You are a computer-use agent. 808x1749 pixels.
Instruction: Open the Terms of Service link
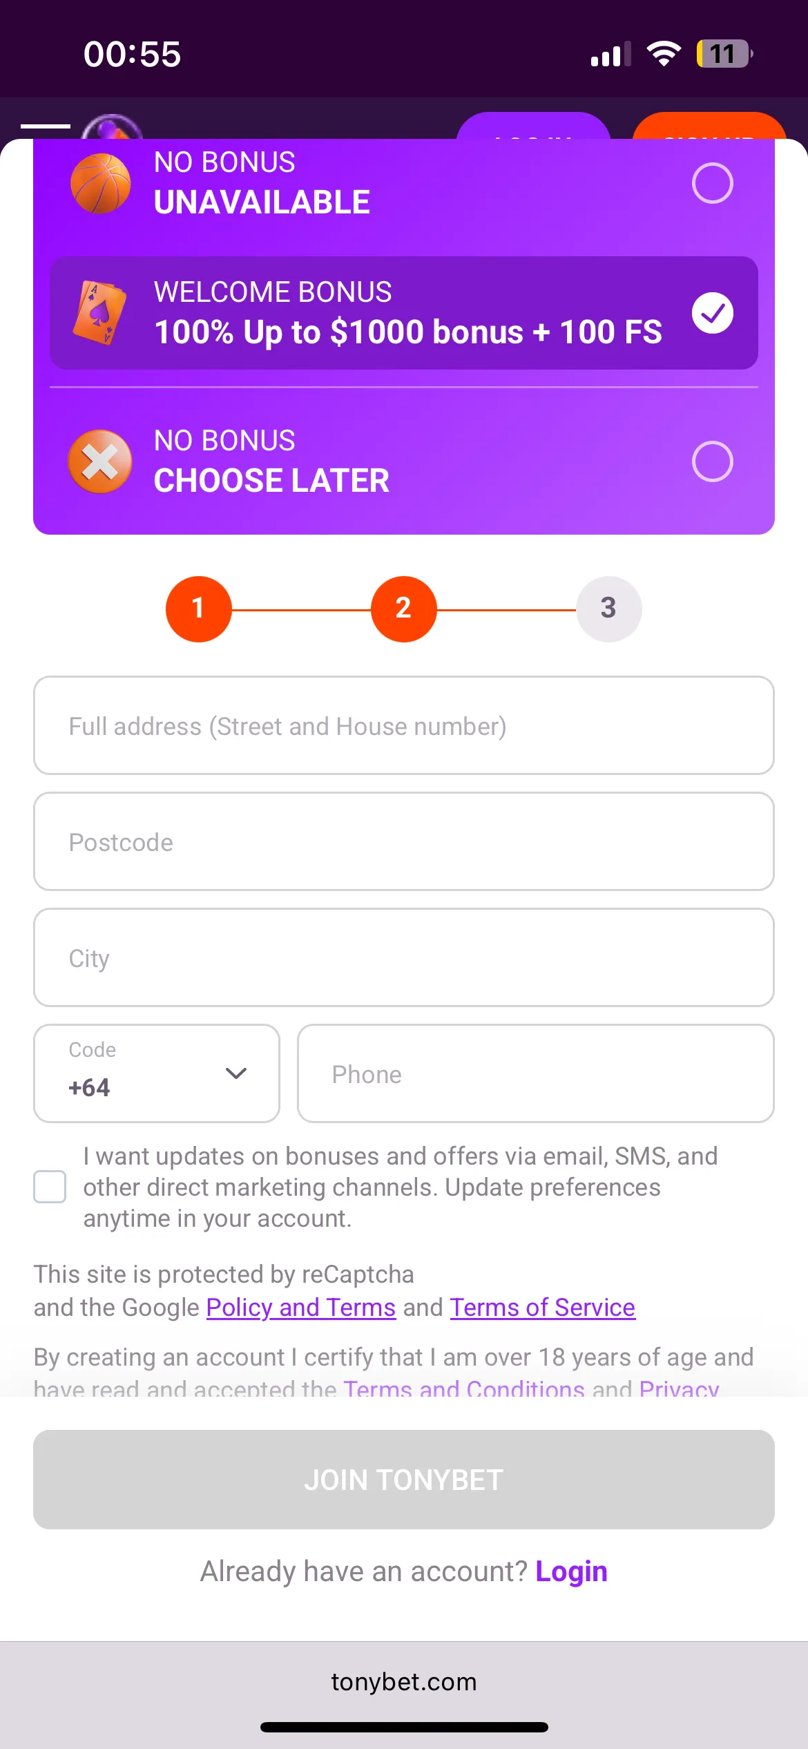(x=542, y=1308)
